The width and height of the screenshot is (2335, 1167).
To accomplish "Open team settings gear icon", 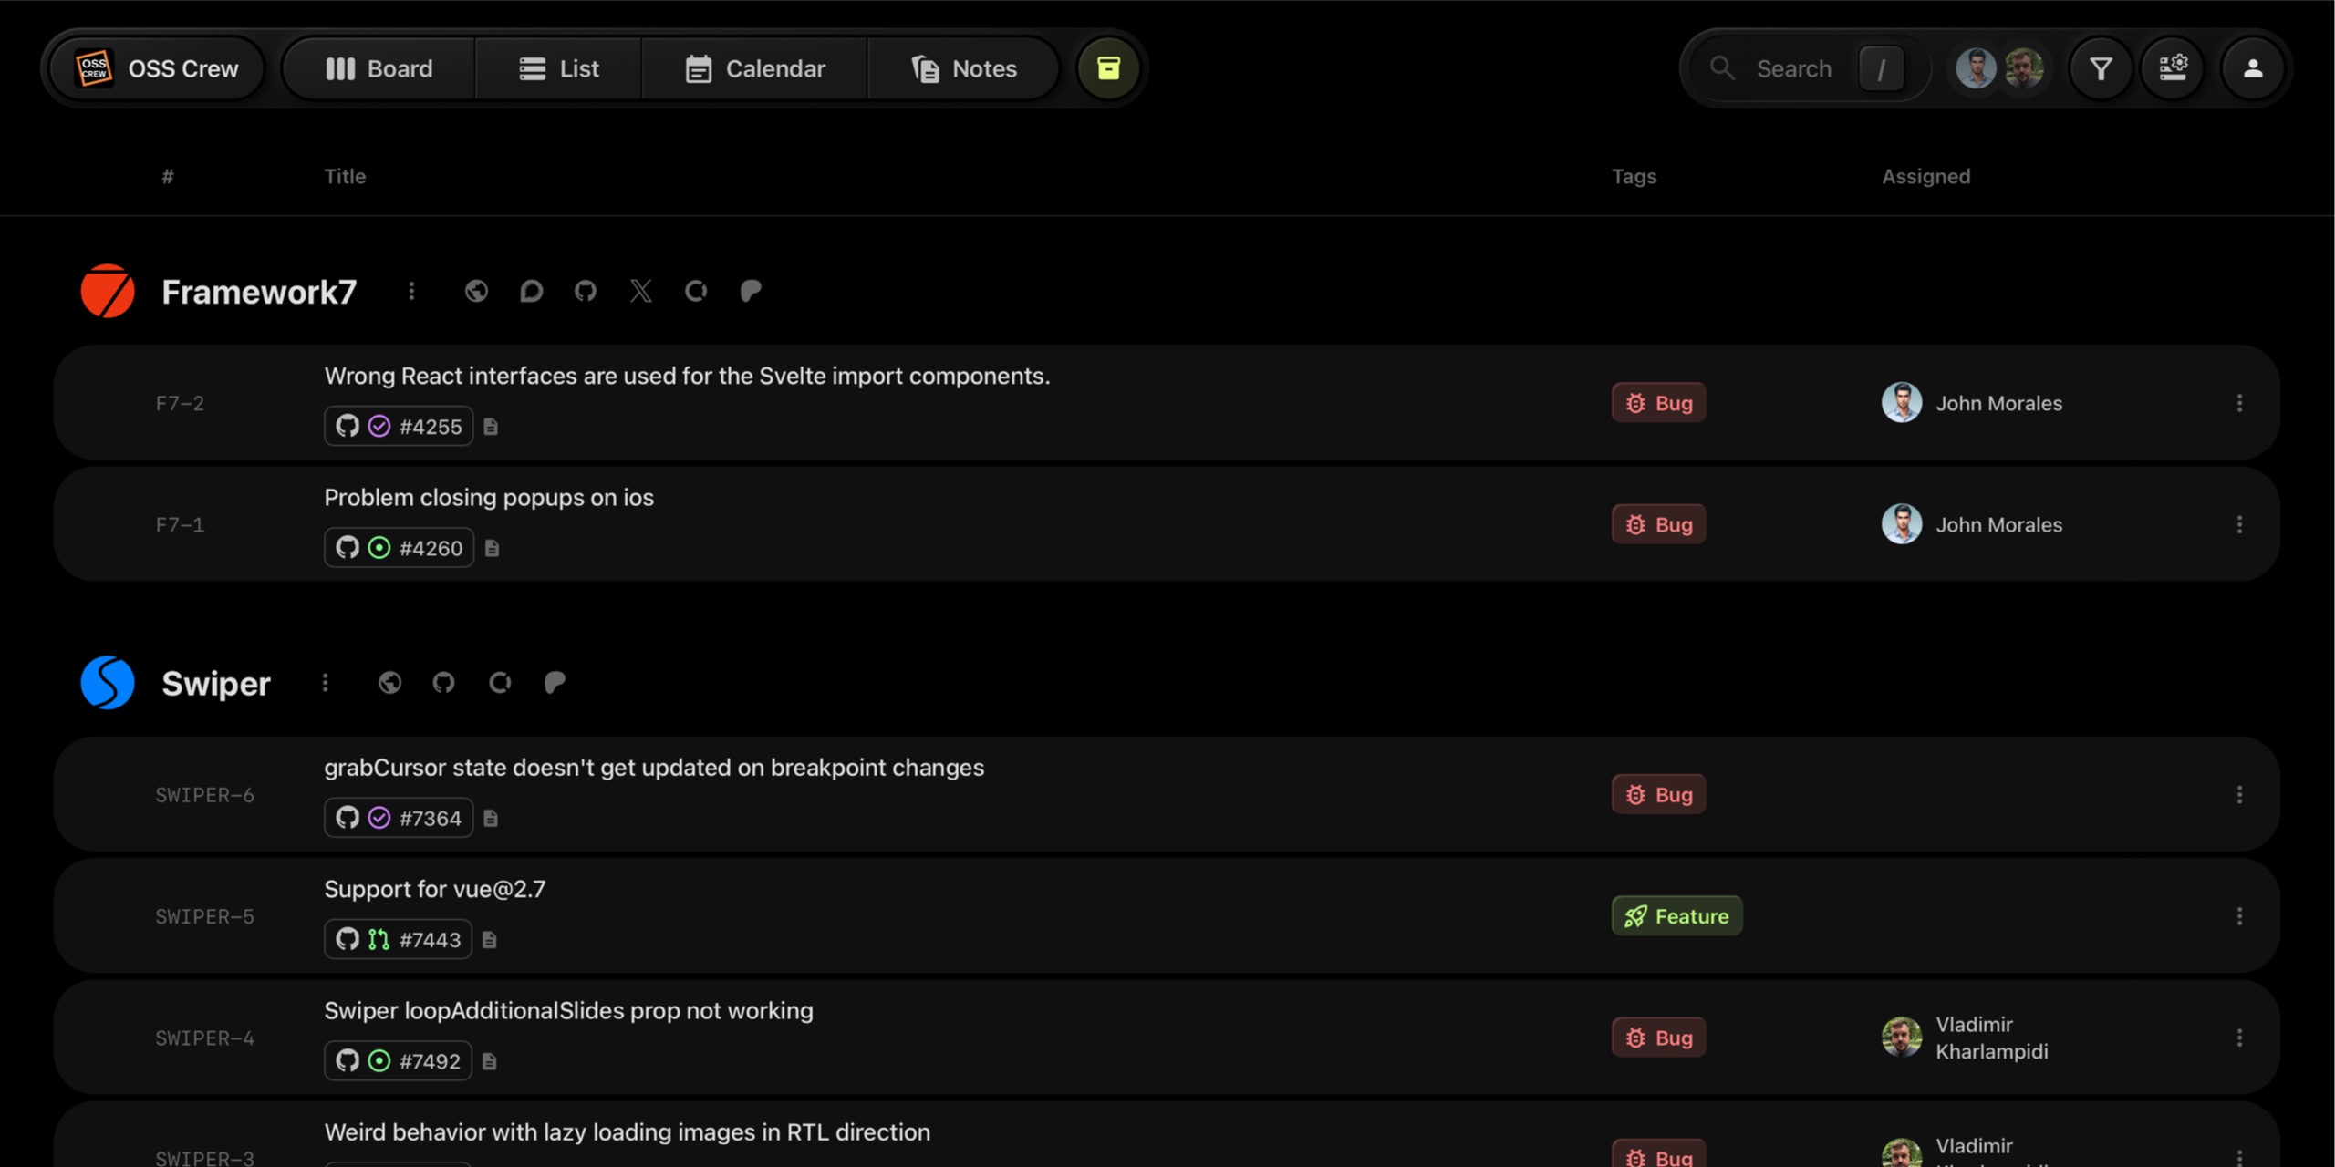I will (2173, 68).
